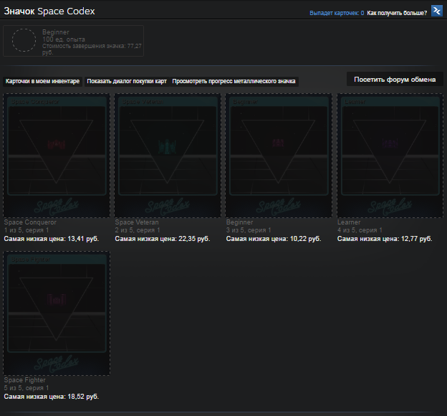Click 'Learner' caption below fourth card

349,222
